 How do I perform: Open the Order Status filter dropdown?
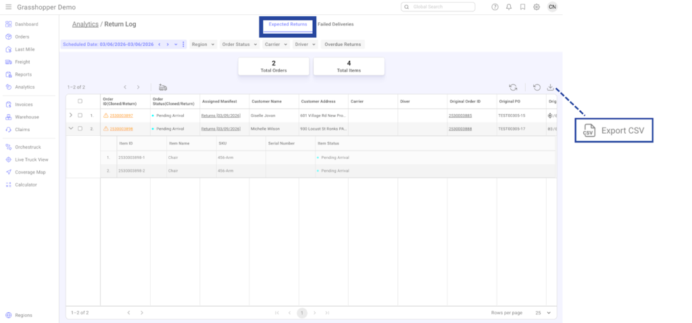(x=239, y=45)
